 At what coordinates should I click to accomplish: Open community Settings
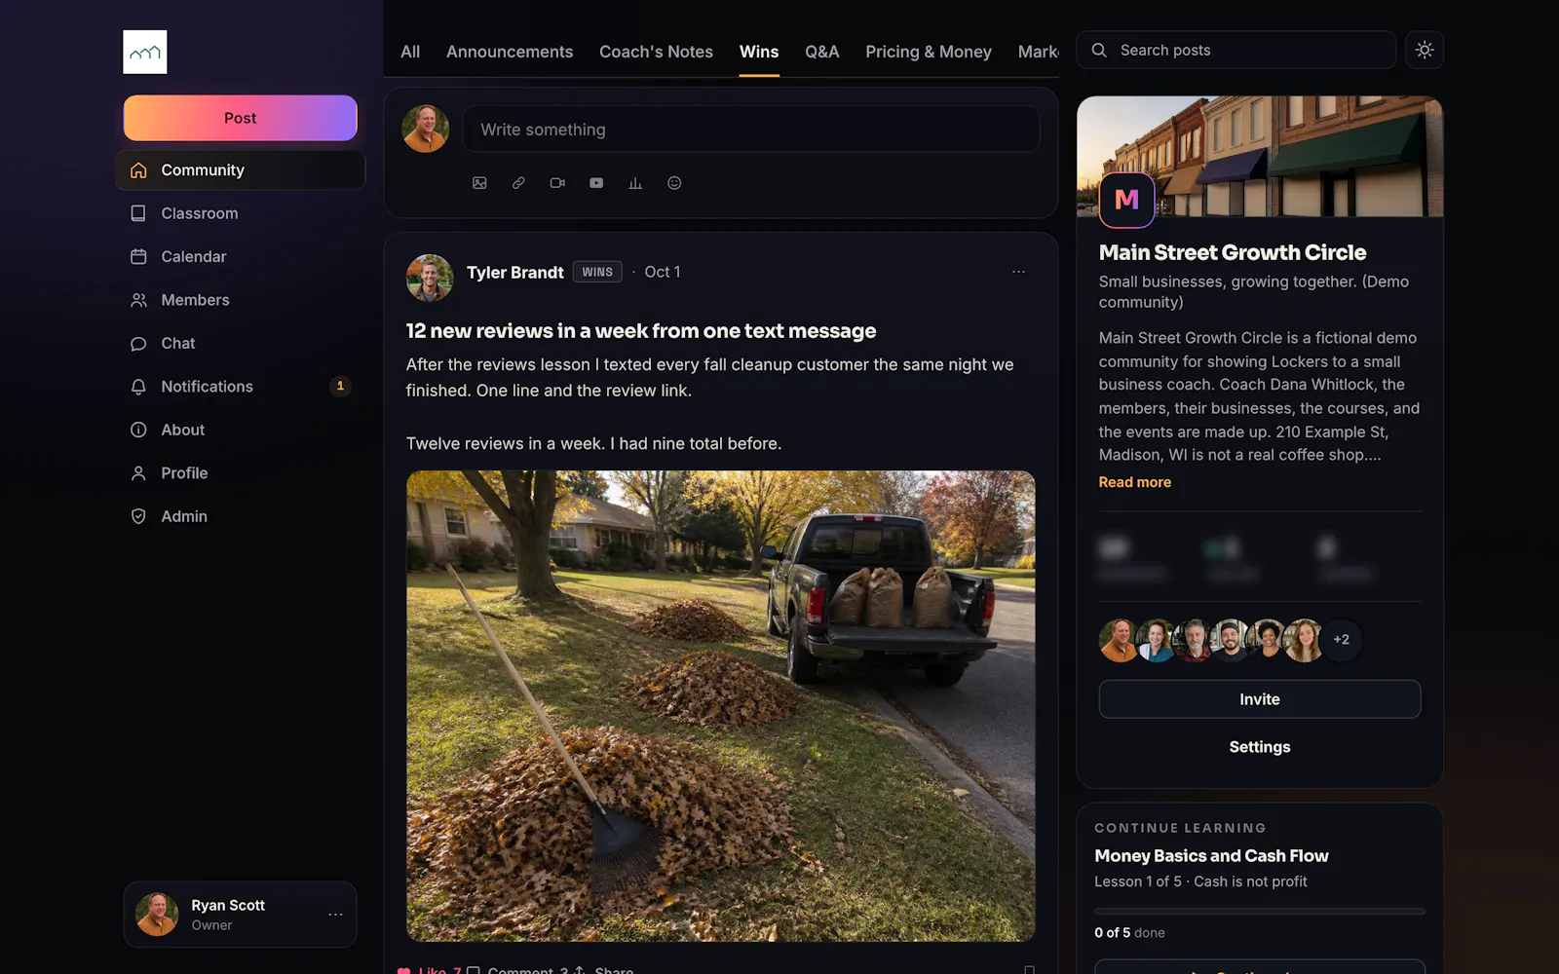[x=1260, y=747]
